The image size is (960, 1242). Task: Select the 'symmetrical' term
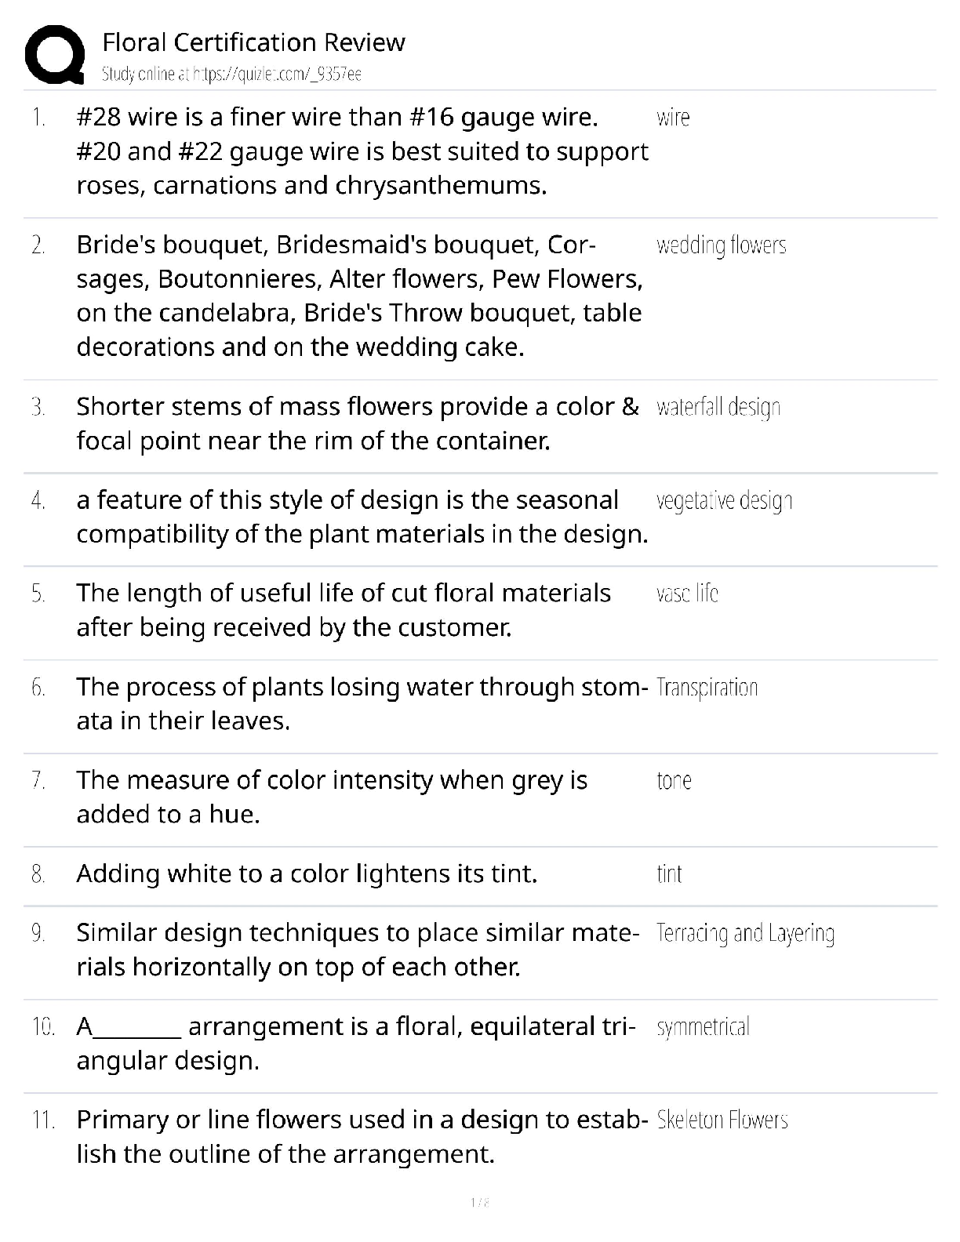[x=703, y=1027]
